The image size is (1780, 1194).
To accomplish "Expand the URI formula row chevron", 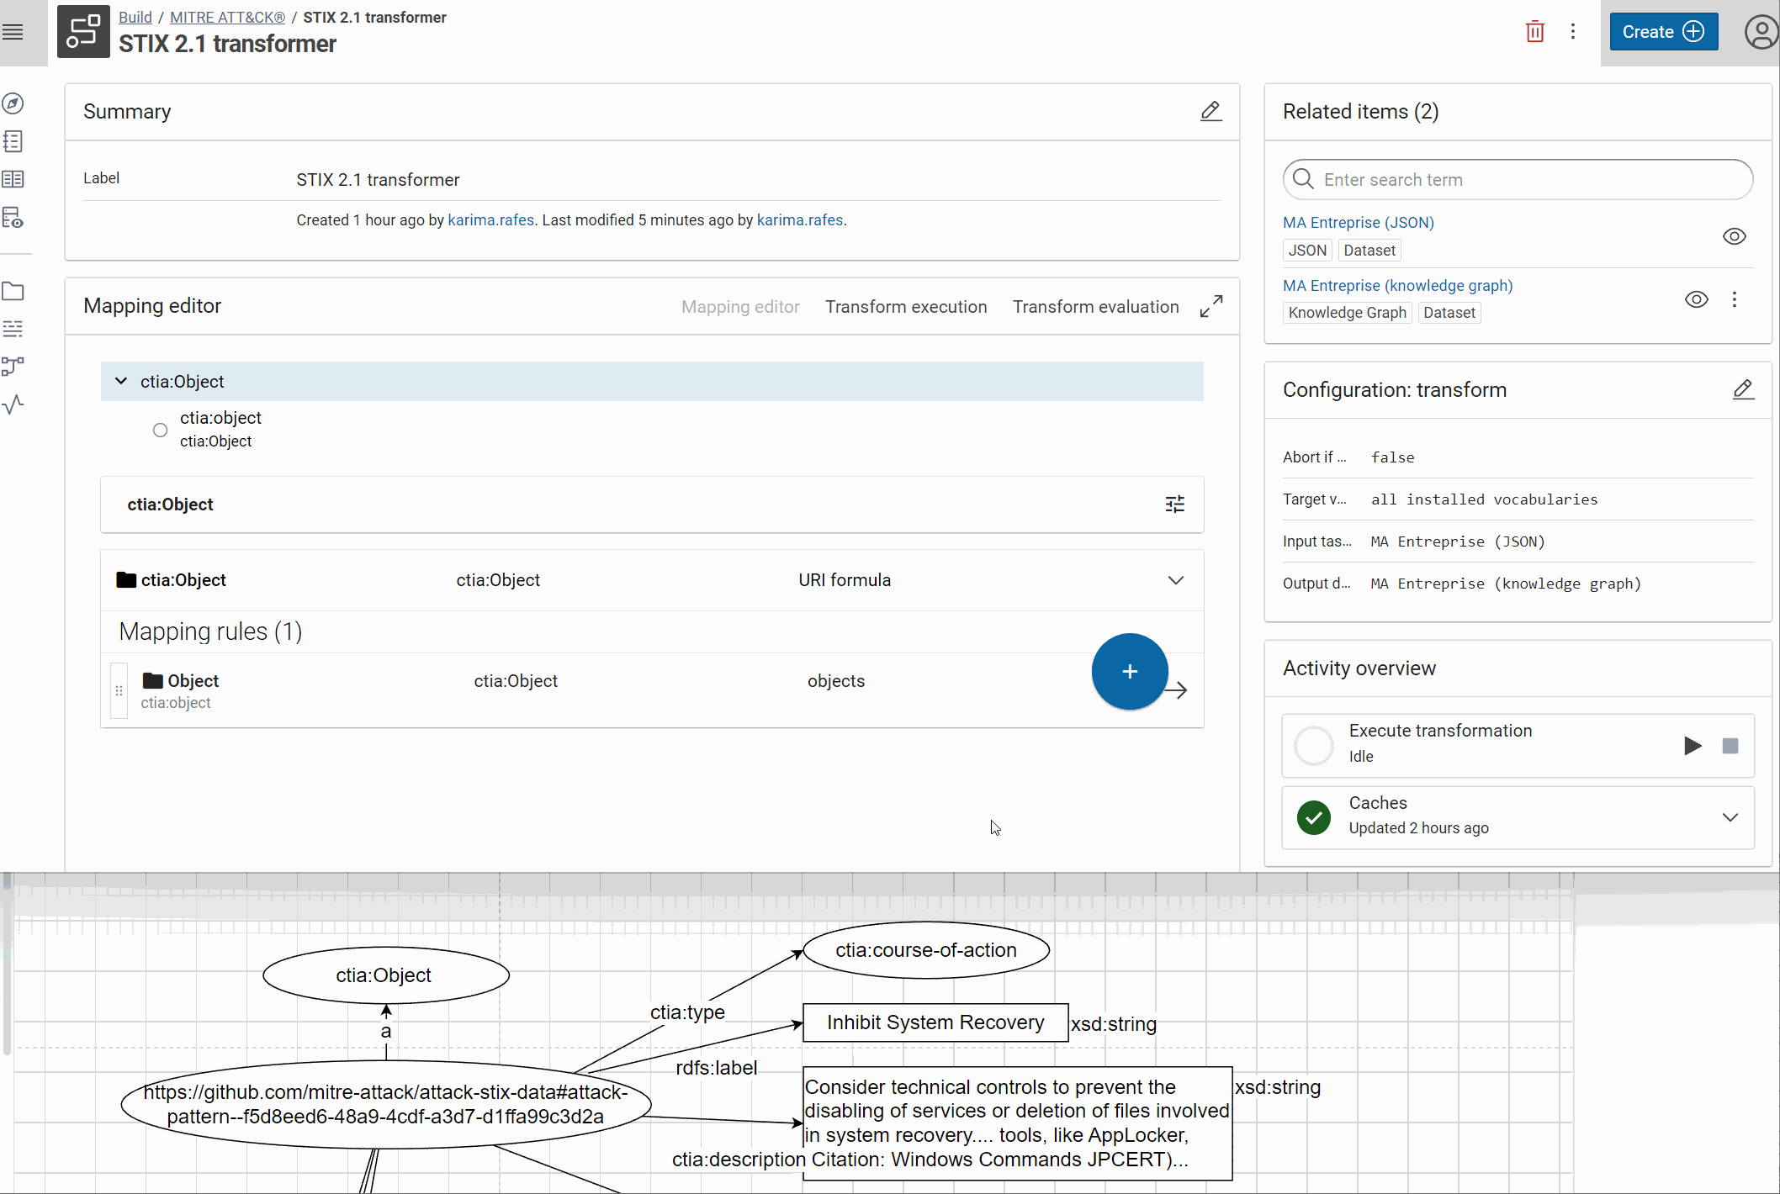I will tap(1175, 580).
